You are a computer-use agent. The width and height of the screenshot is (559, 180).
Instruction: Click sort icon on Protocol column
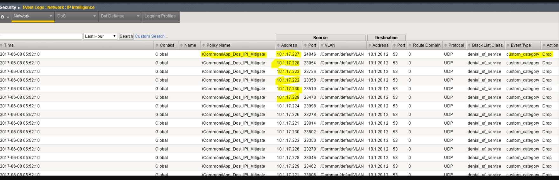446,45
